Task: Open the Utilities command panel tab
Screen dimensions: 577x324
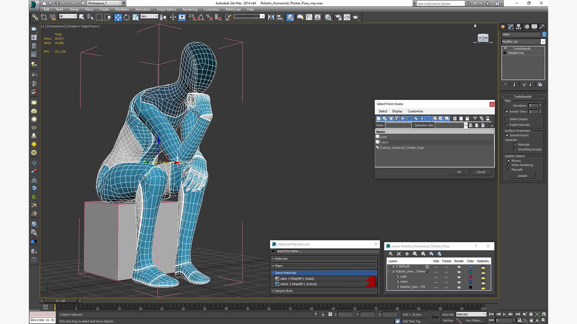Action: tap(542, 27)
